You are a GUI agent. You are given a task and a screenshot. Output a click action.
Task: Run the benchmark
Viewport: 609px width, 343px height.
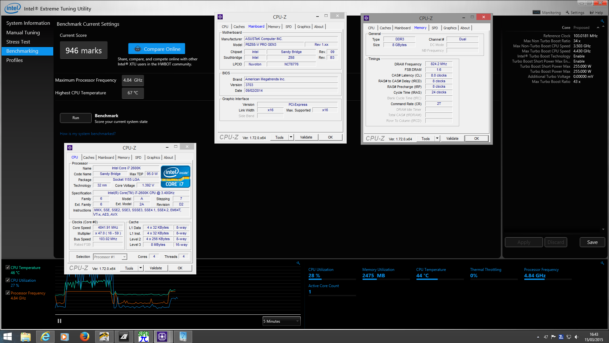(x=75, y=118)
